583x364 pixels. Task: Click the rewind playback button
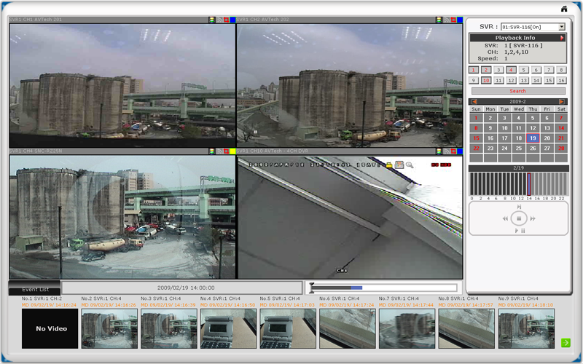coord(505,218)
